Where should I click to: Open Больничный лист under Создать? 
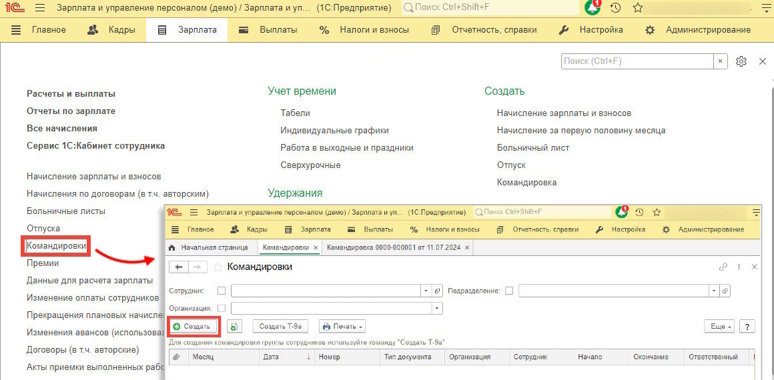(x=533, y=147)
